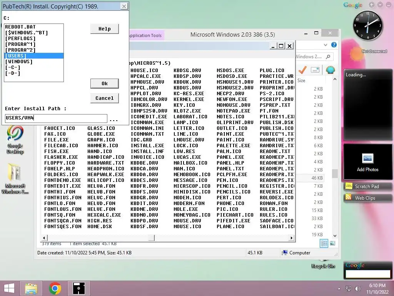Select README.TXT in the file list
The image size is (394, 296).
[x=275, y=151]
